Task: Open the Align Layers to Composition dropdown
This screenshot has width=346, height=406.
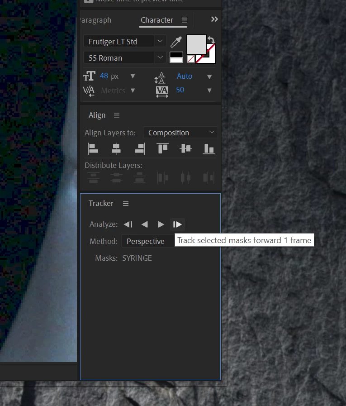Action: [180, 133]
